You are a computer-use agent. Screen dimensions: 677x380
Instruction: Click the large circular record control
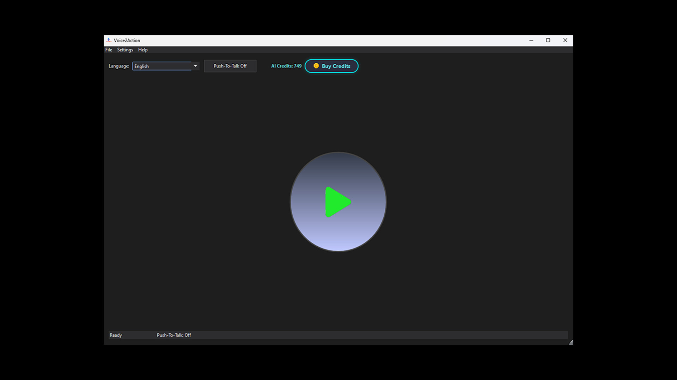pyautogui.click(x=338, y=202)
